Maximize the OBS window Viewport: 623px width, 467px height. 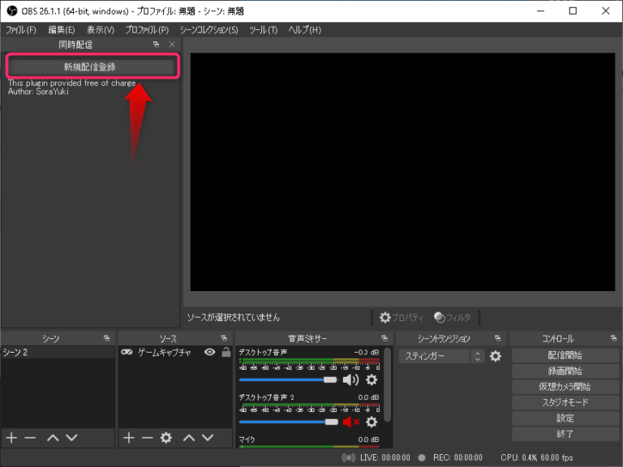coord(573,11)
